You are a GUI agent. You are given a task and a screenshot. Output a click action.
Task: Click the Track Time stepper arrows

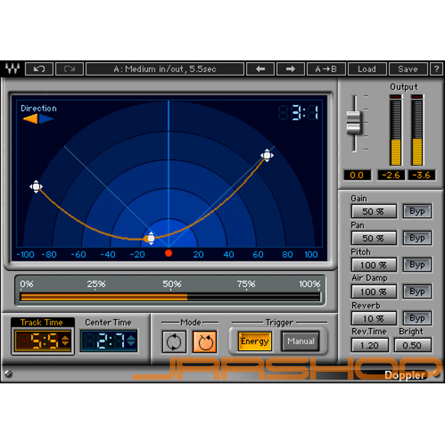[64, 341]
